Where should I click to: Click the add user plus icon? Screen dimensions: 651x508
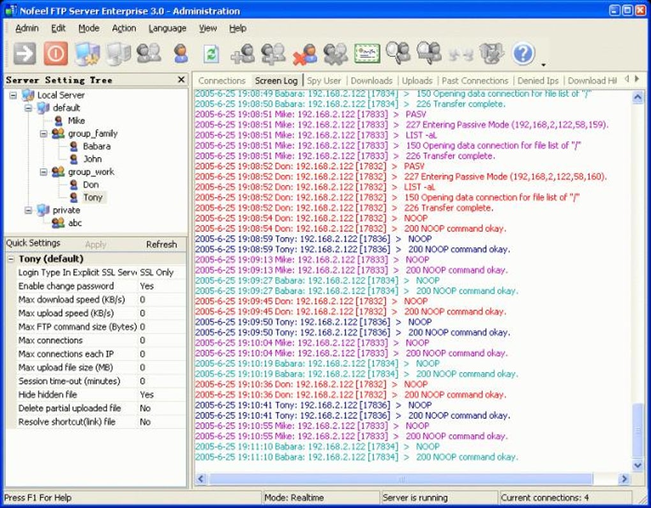pos(243,54)
